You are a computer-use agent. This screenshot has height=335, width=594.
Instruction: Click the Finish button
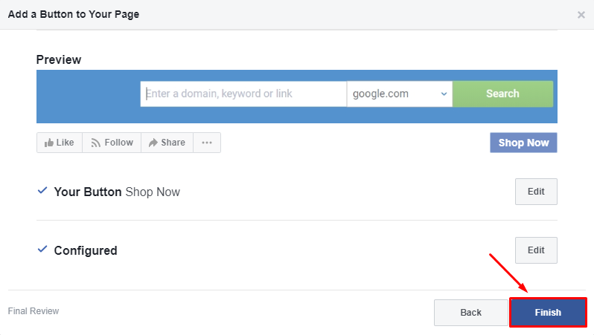(548, 312)
